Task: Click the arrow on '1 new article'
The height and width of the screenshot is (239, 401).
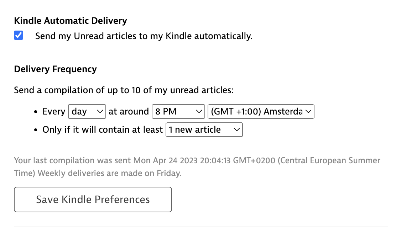Action: point(237,129)
